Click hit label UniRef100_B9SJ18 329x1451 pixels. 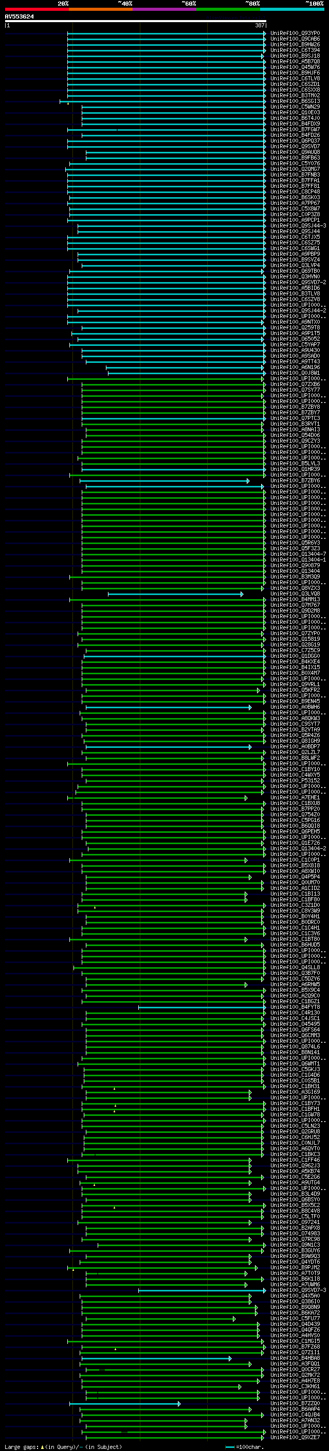[295, 56]
